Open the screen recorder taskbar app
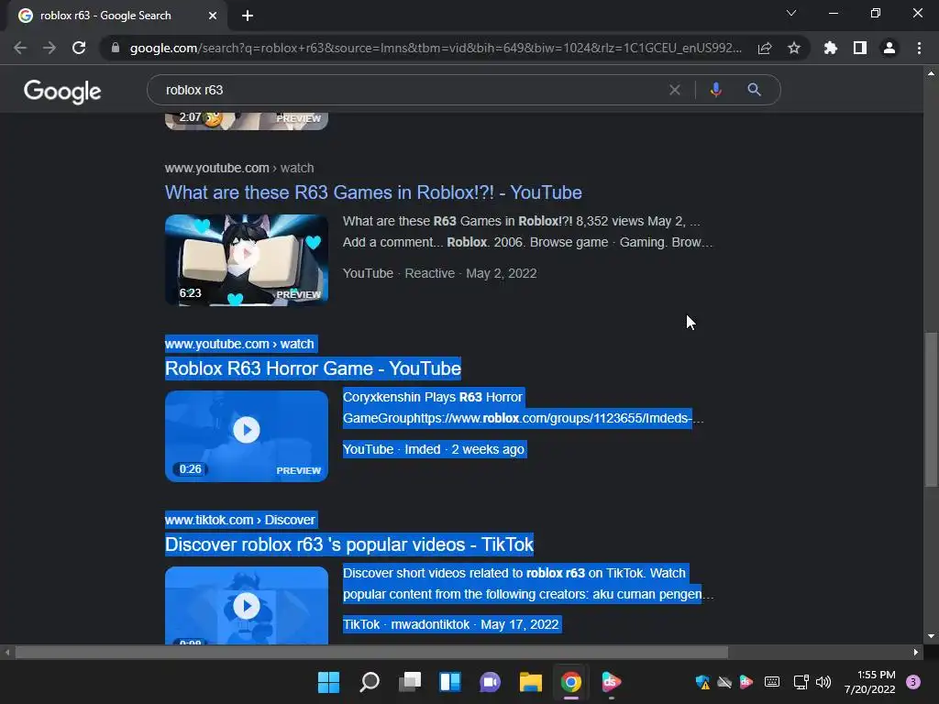Image resolution: width=939 pixels, height=704 pixels. 612,682
